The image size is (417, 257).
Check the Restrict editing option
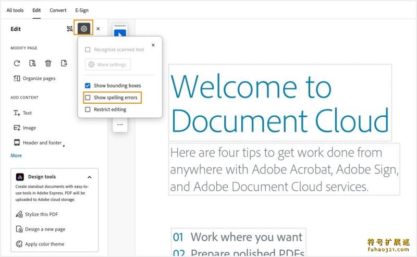(88, 109)
